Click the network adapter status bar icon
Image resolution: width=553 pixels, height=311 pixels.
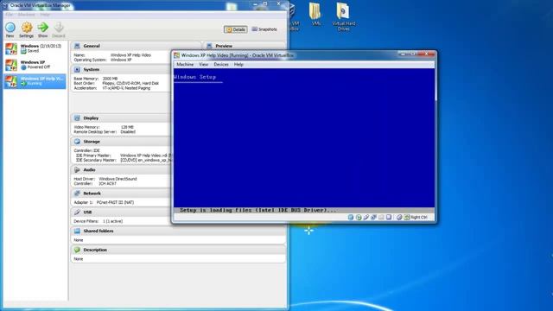point(373,217)
